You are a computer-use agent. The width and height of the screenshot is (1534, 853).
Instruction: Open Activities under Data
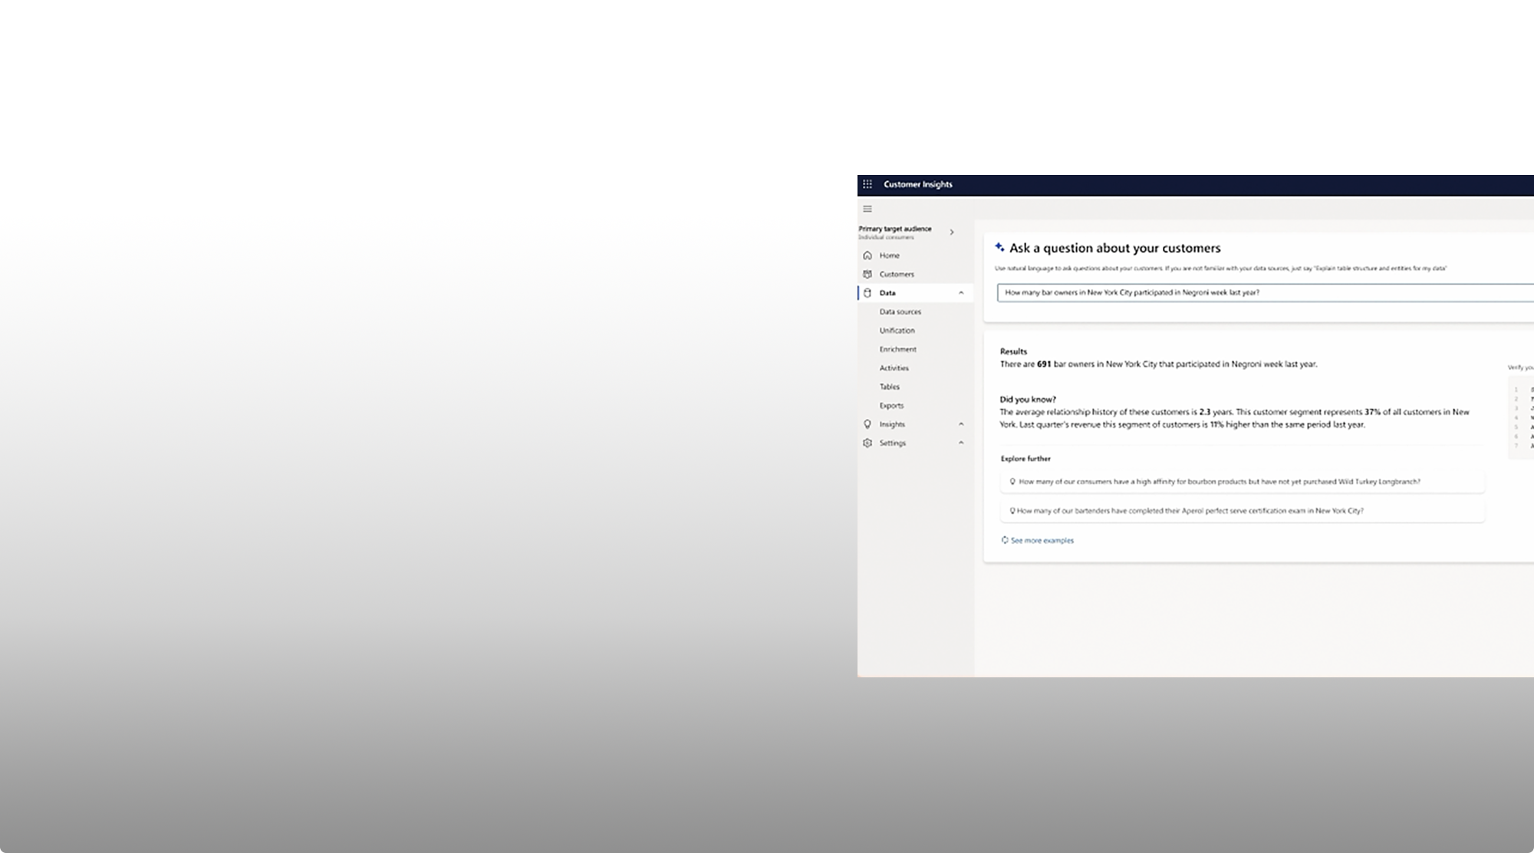coord(894,368)
